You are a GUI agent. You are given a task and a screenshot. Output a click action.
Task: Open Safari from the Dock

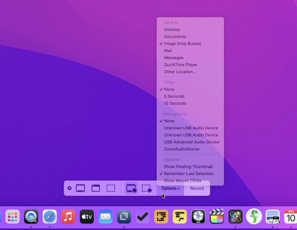pyautogui.click(x=50, y=217)
